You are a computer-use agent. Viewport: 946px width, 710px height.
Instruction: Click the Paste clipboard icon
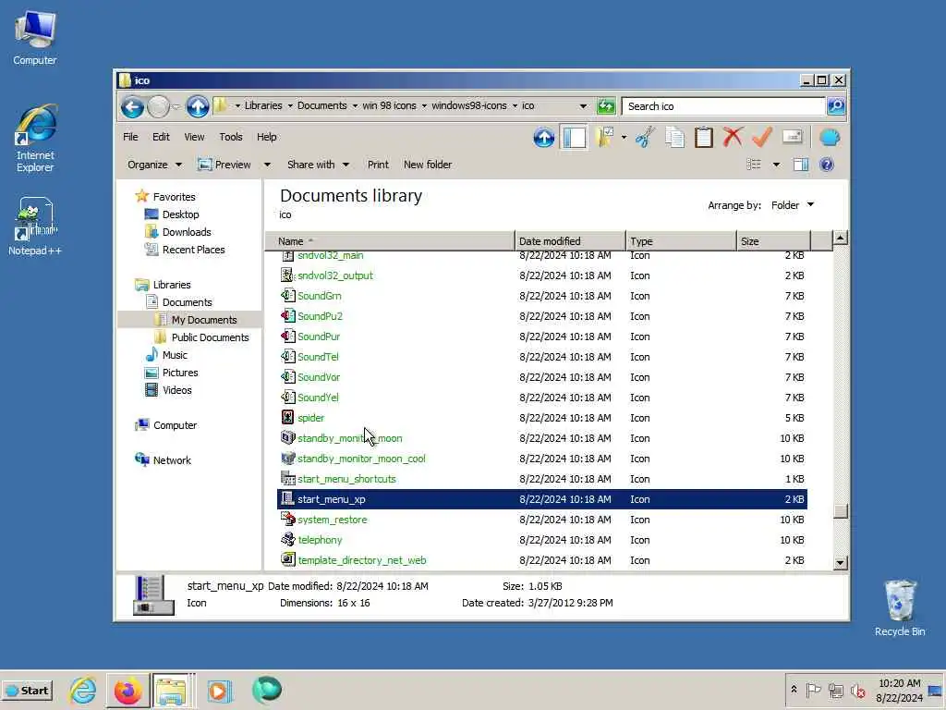tap(703, 138)
